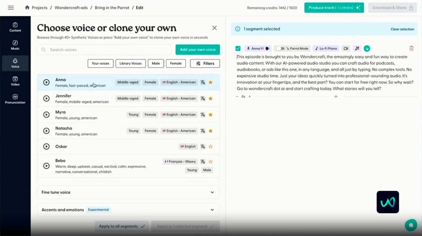Open the Pronunciation panel in the sidebar
The height and width of the screenshot is (236, 422).
(15, 99)
